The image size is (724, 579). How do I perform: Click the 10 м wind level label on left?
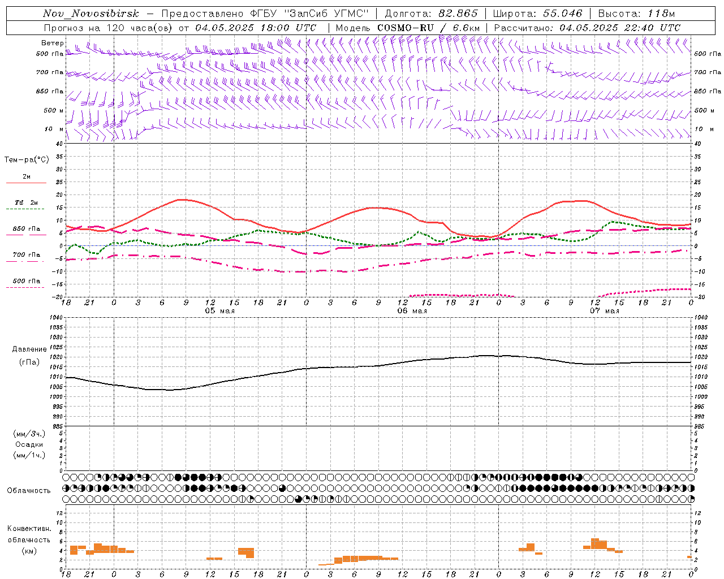click(x=55, y=129)
